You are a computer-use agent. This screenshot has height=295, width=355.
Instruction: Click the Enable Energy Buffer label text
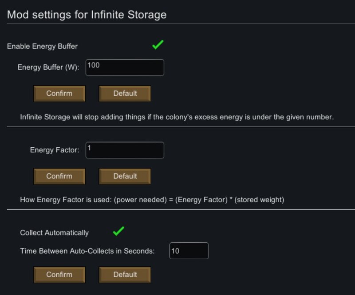click(x=42, y=46)
